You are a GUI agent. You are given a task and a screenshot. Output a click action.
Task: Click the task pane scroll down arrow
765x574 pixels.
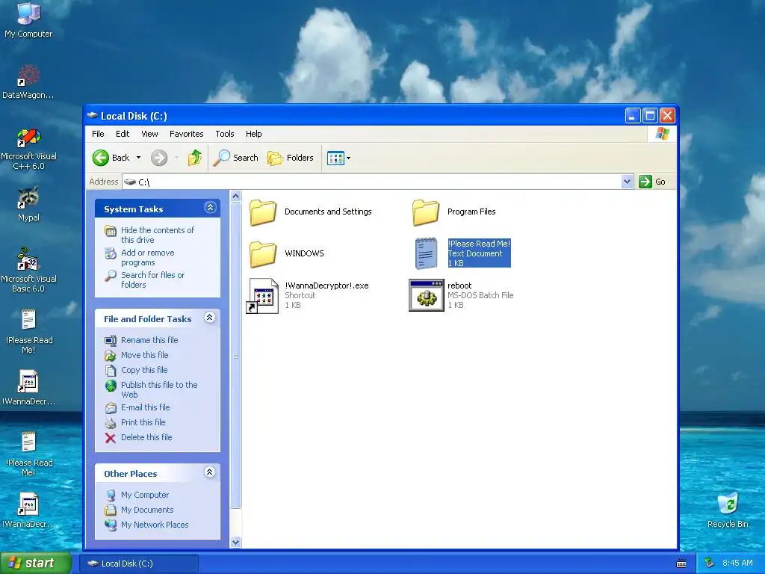[x=235, y=543]
